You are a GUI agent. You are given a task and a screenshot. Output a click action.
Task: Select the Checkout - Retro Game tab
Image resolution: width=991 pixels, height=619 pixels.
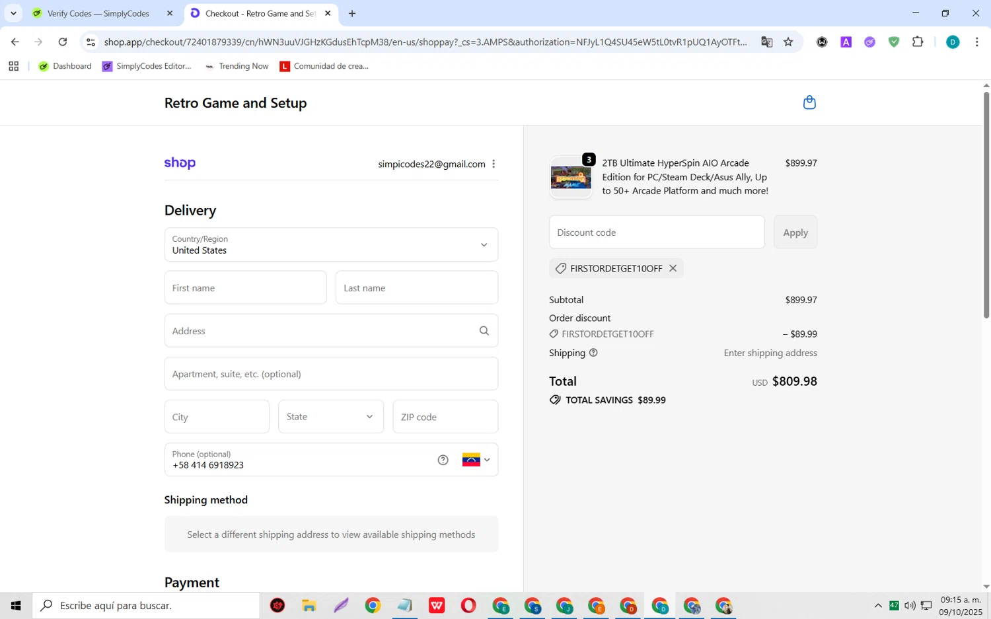[261, 13]
